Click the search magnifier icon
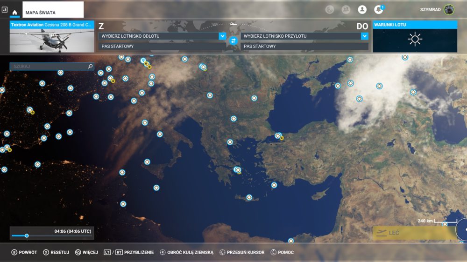467x262 pixels. coord(90,66)
